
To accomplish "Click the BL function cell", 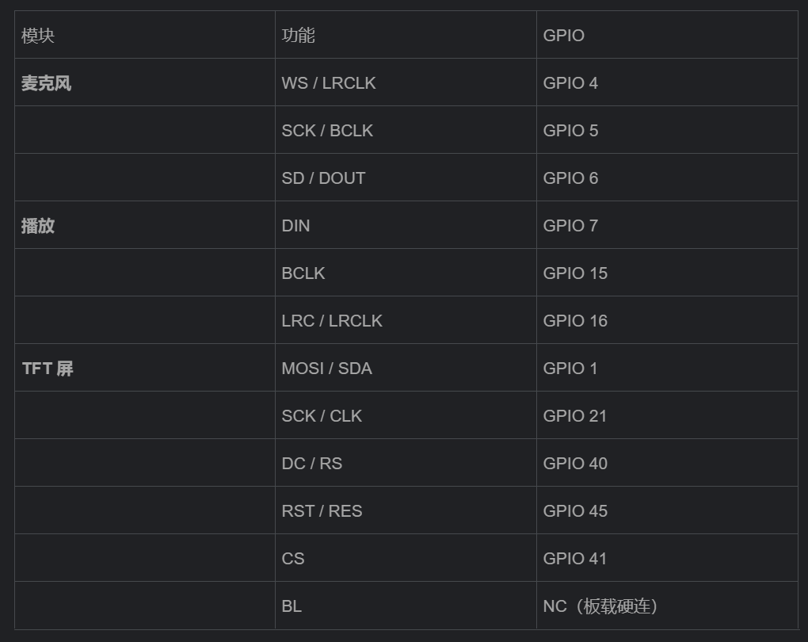I will [406, 606].
